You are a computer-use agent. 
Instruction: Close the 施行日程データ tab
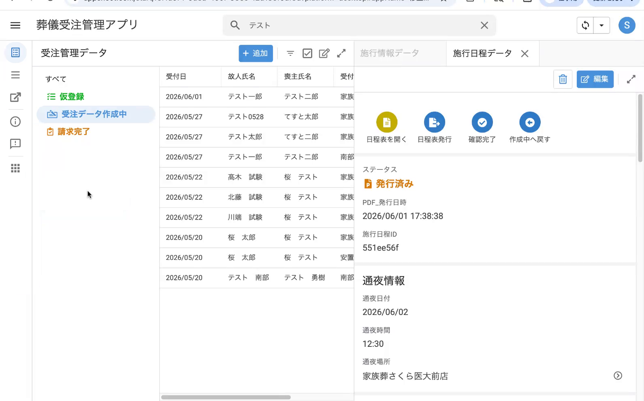pos(525,53)
